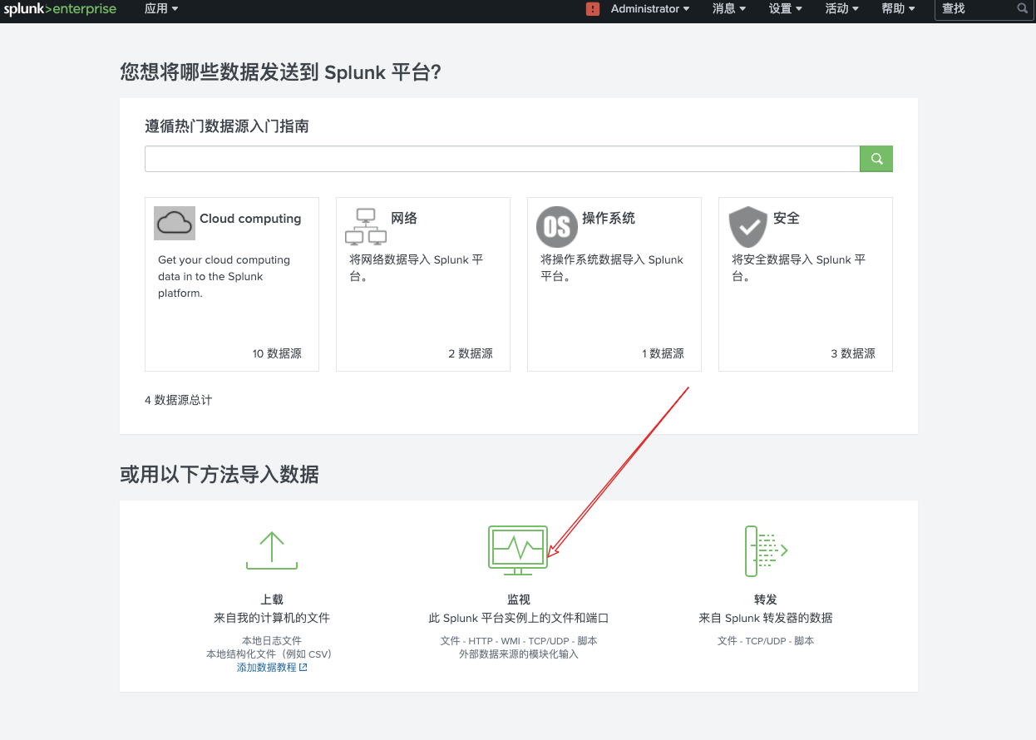Expand the 消息 menu

point(729,9)
